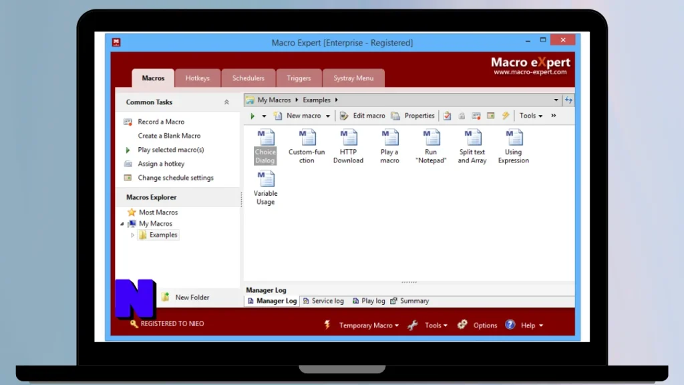Click the wrench icon in bottom bar
This screenshot has height=385, width=684.
pyautogui.click(x=412, y=325)
